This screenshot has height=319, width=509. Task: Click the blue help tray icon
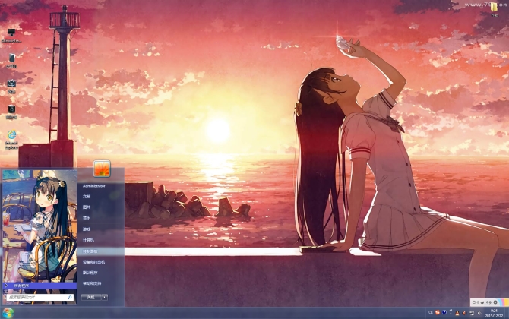pos(444,312)
